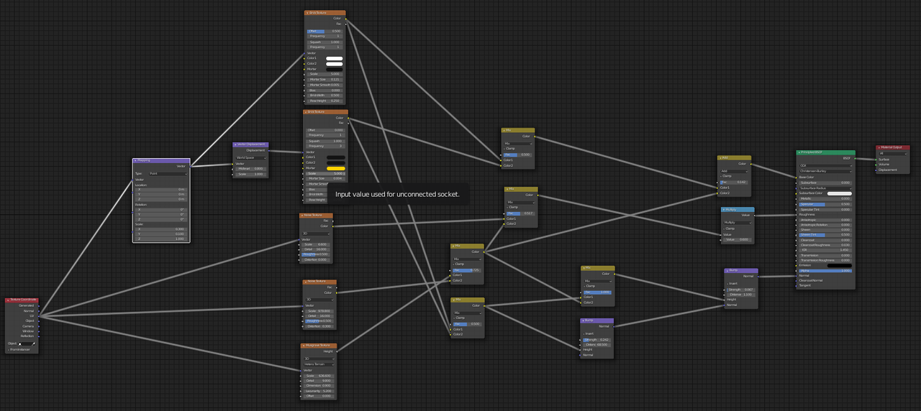Click the IOR value field on Principled BSDF
This screenshot has height=411, width=921.
[825, 250]
